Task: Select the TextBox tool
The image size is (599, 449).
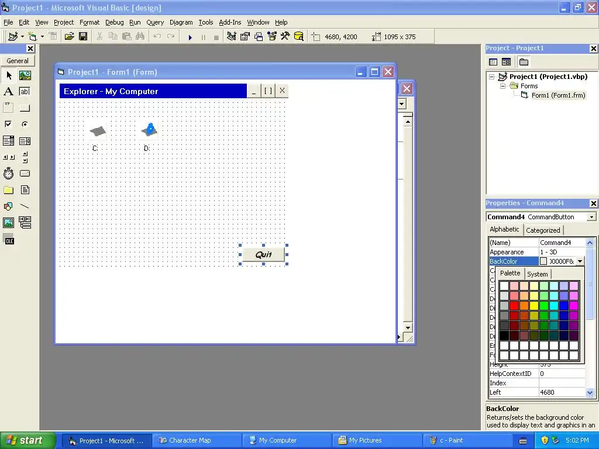Action: (x=25, y=92)
